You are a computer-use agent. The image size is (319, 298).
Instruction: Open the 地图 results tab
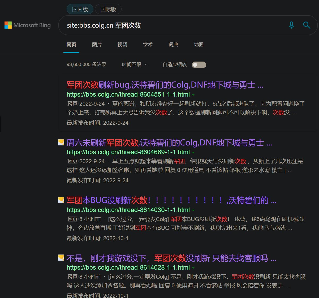199,45
